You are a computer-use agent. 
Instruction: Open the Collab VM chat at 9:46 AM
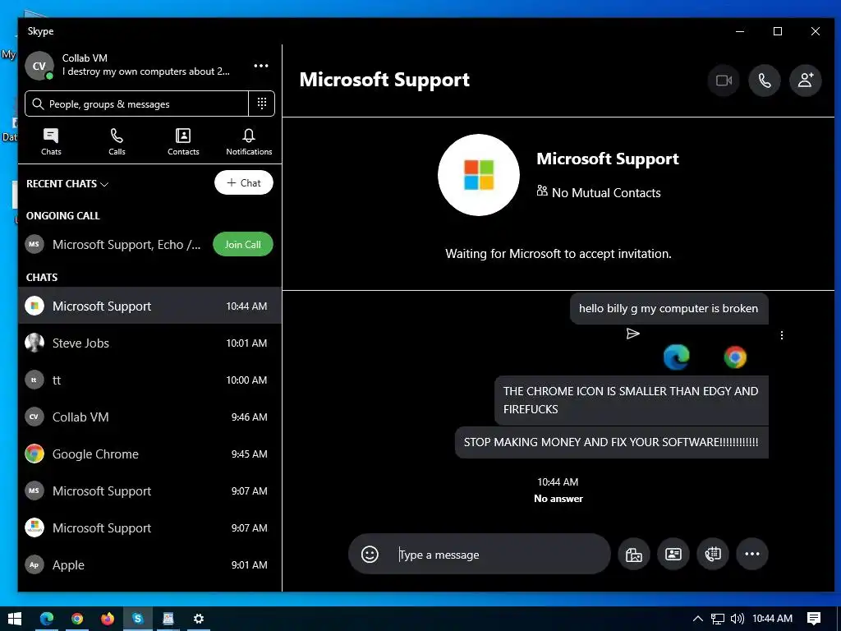coord(149,417)
